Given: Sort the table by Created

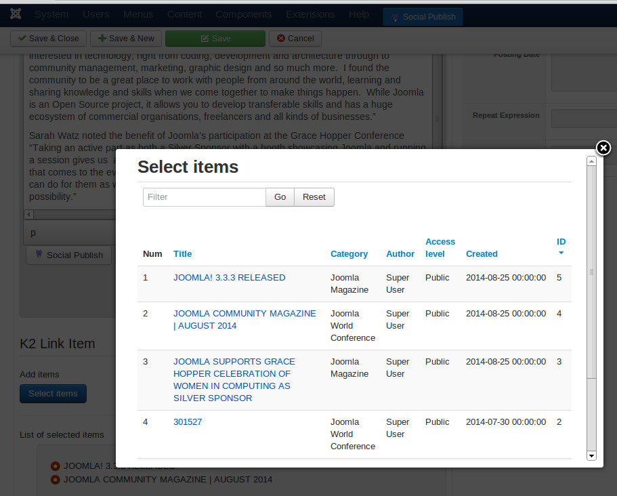Looking at the screenshot, I should 482,254.
